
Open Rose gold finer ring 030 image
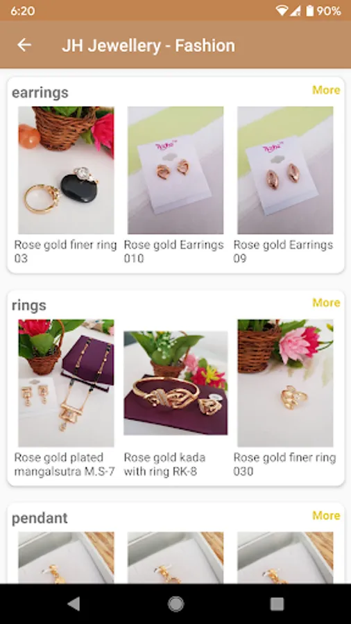pos(285,383)
